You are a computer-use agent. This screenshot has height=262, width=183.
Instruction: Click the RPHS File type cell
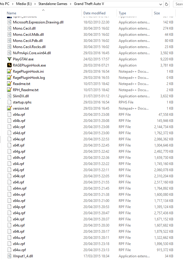[126, 102]
